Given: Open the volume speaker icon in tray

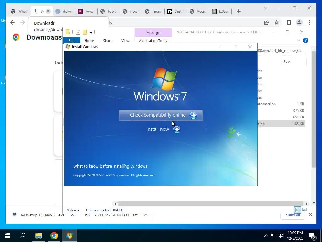Looking at the screenshot, I should point(281,236).
